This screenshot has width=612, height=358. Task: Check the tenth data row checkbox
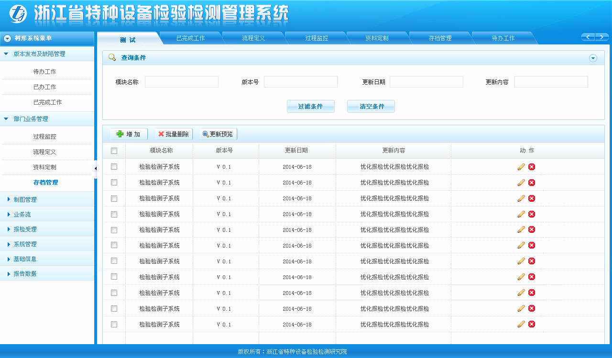(114, 308)
